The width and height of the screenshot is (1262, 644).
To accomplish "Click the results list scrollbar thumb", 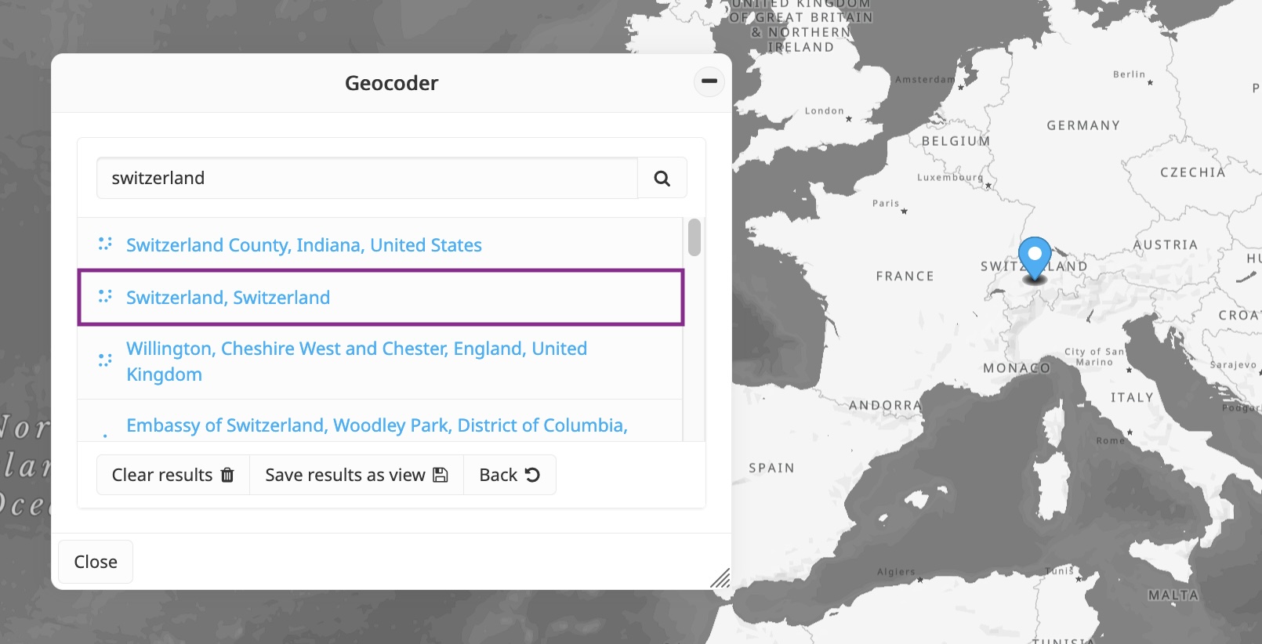I will pyautogui.click(x=694, y=237).
